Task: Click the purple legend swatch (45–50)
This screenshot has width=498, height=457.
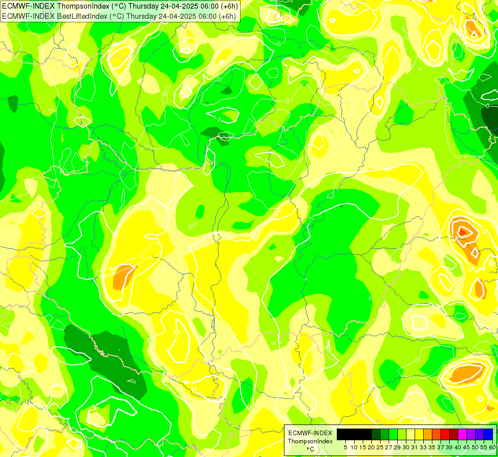Action: 471,434
